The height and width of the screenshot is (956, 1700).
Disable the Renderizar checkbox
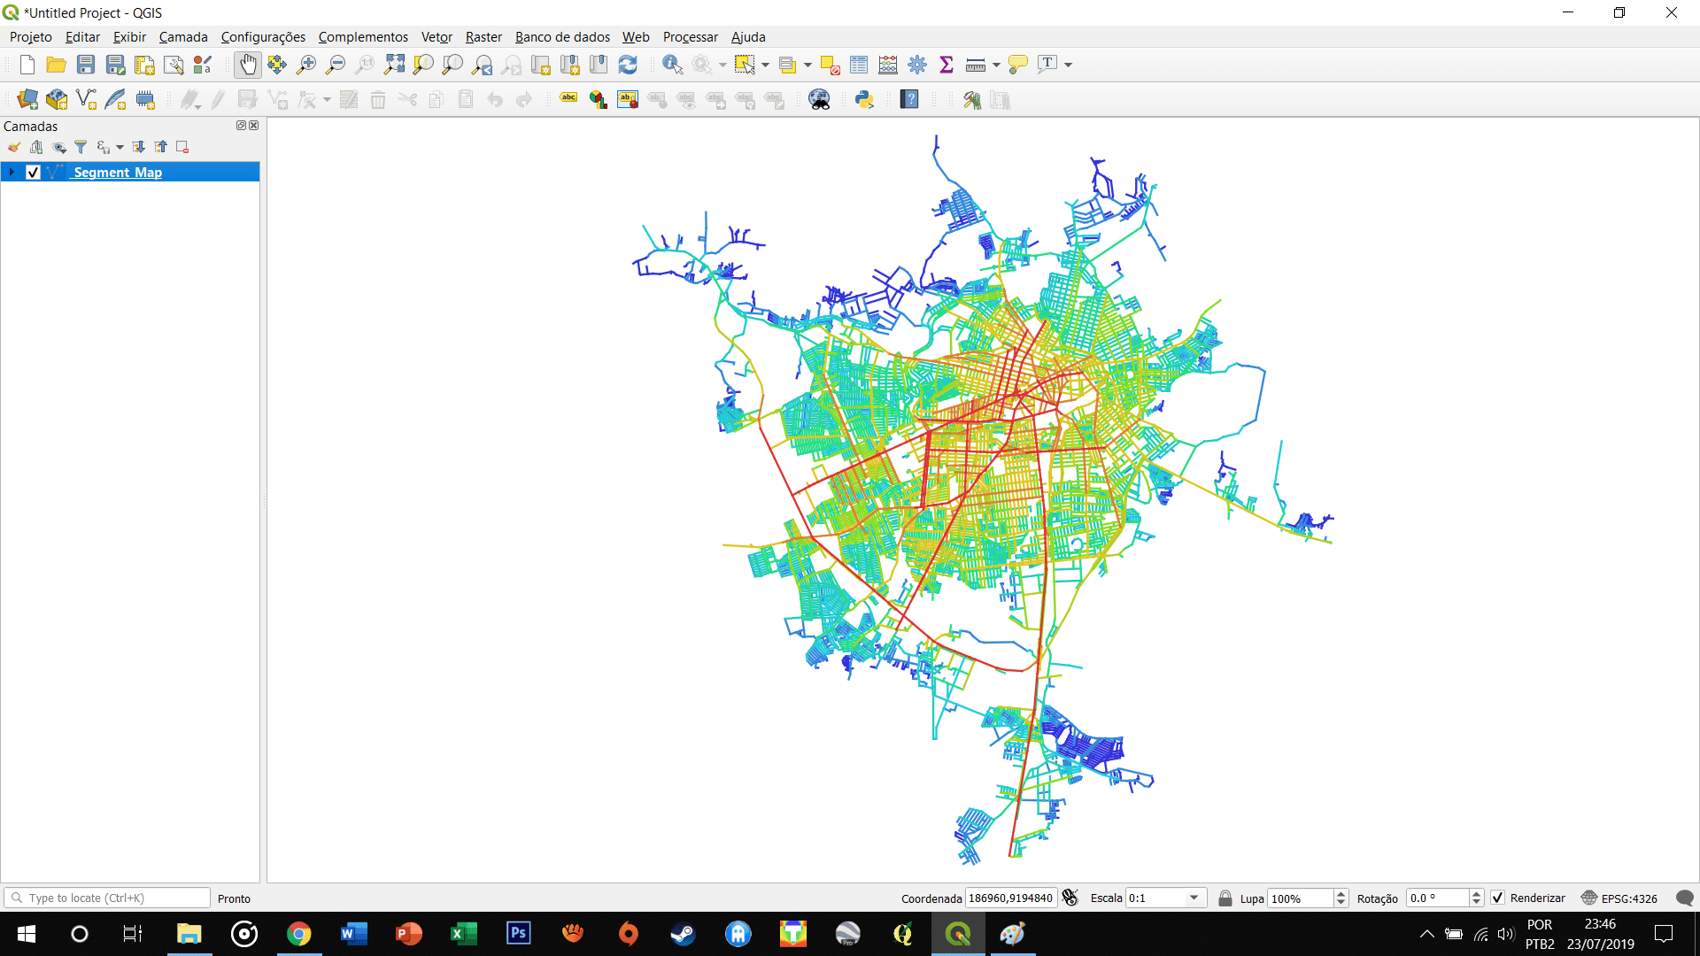(1498, 898)
